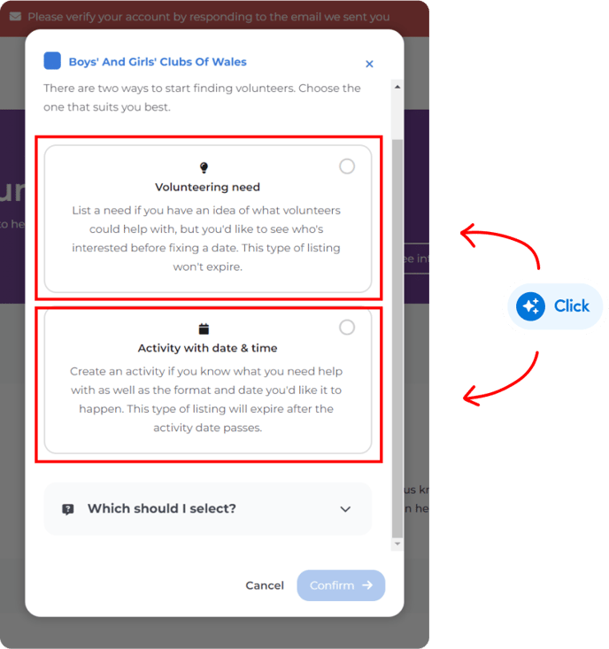
Task: Open Boys' And Girls' Clubs Of Wales link
Action: [x=158, y=62]
